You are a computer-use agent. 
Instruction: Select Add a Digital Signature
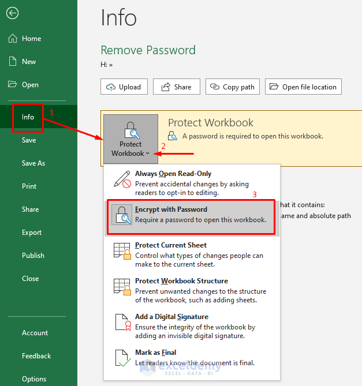coord(192,325)
